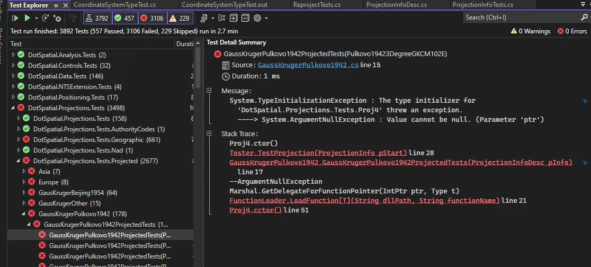This screenshot has width=591, height=267.
Task: Open Tester.TestProjection stack trace link
Action: [318, 153]
